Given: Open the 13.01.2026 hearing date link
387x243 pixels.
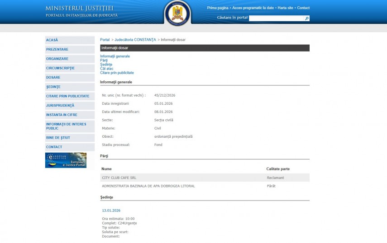Looking at the screenshot, I should tap(111, 210).
